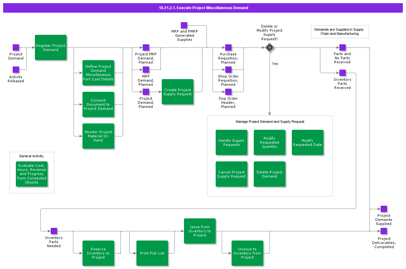Click the Parts and No Parts Received event square

(343, 47)
